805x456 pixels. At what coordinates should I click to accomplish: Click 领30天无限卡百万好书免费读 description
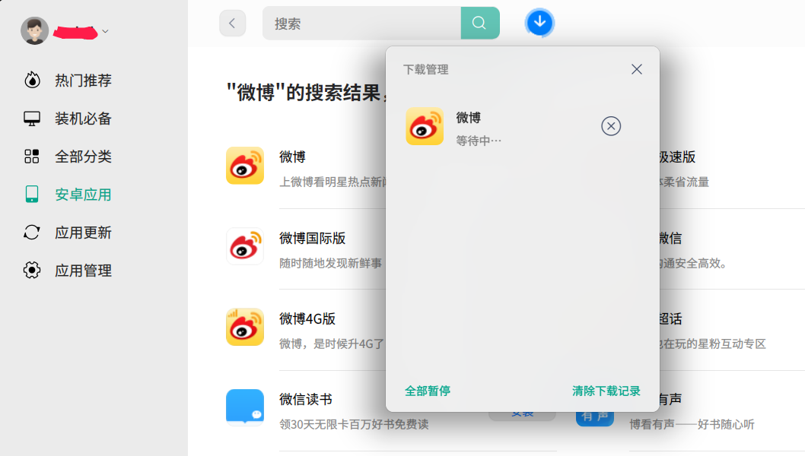[355, 424]
